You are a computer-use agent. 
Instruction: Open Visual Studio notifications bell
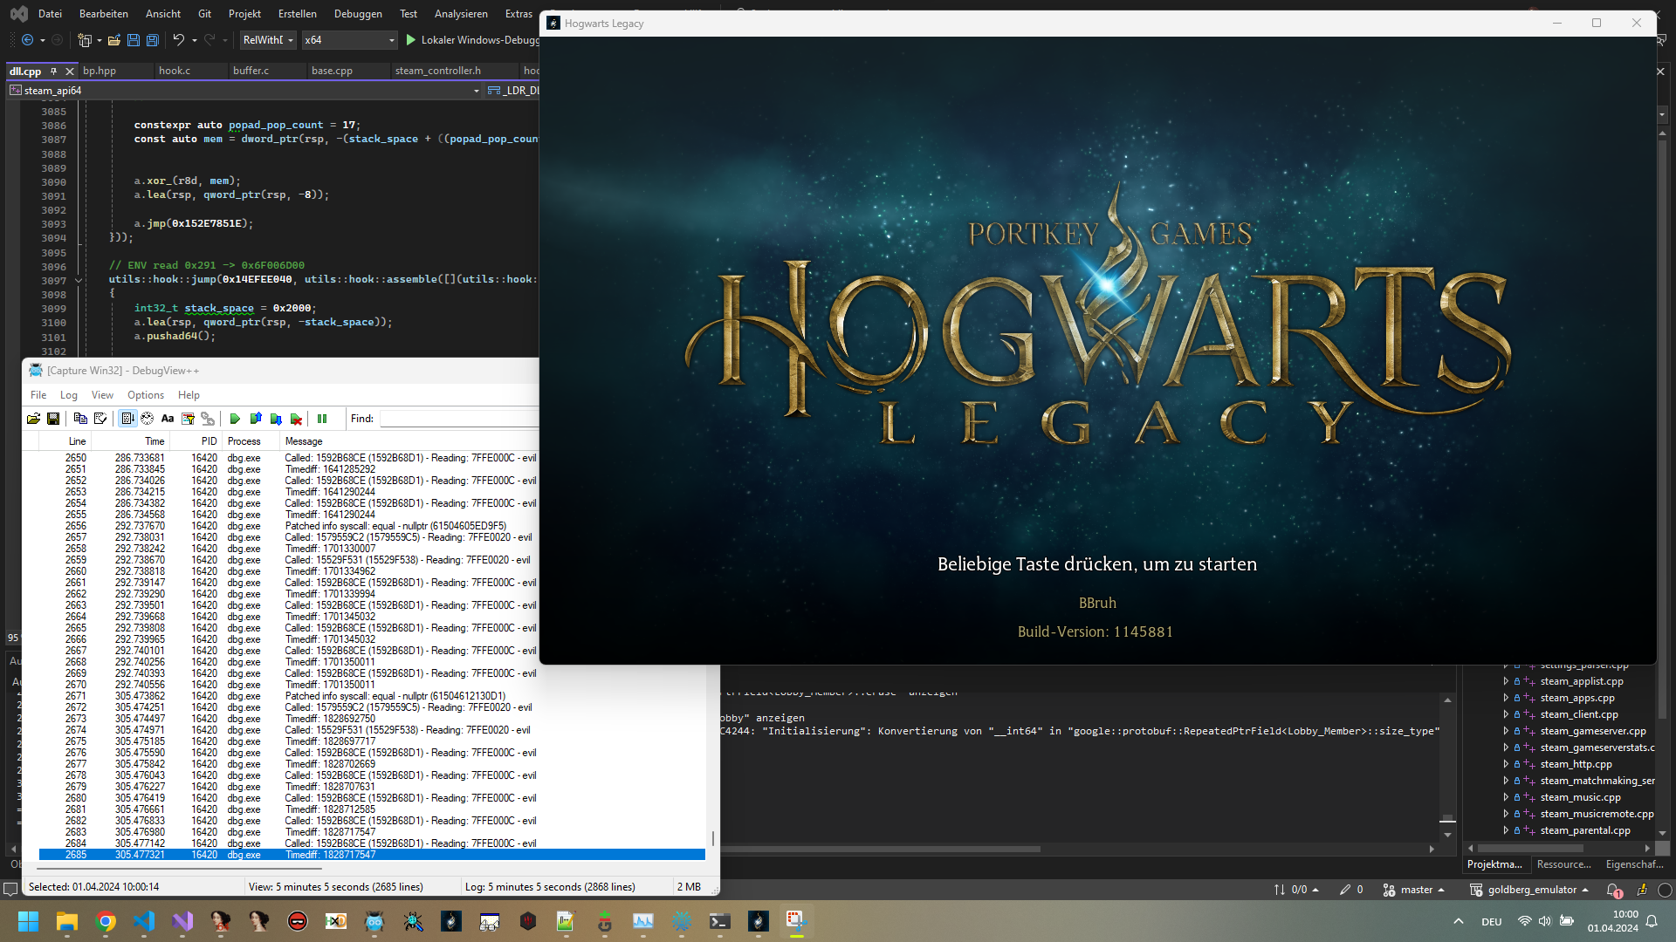pyautogui.click(x=1614, y=890)
